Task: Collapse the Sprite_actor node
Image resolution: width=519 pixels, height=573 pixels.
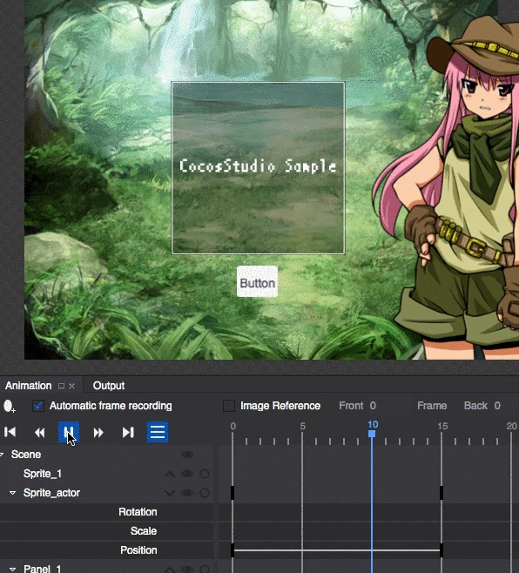Action: pos(12,493)
